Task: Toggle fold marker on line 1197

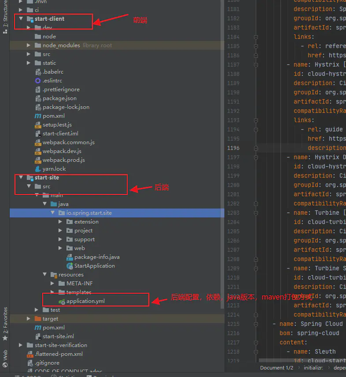Action: coord(256,157)
